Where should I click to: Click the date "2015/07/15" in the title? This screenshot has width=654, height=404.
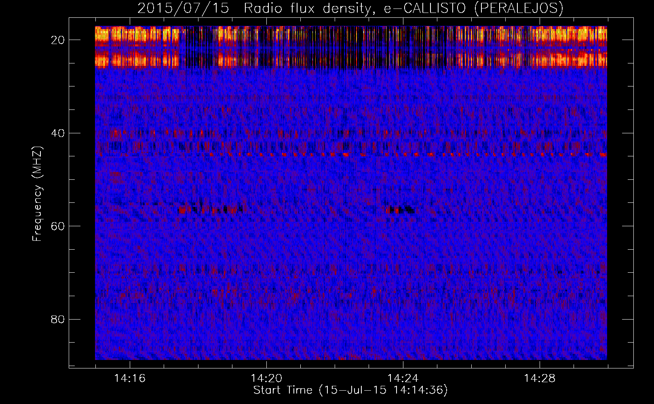coord(183,8)
